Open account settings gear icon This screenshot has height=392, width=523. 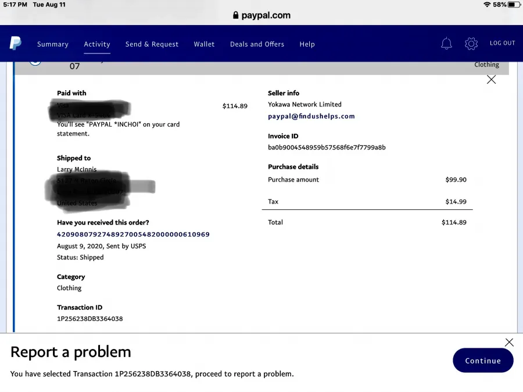[x=471, y=44]
